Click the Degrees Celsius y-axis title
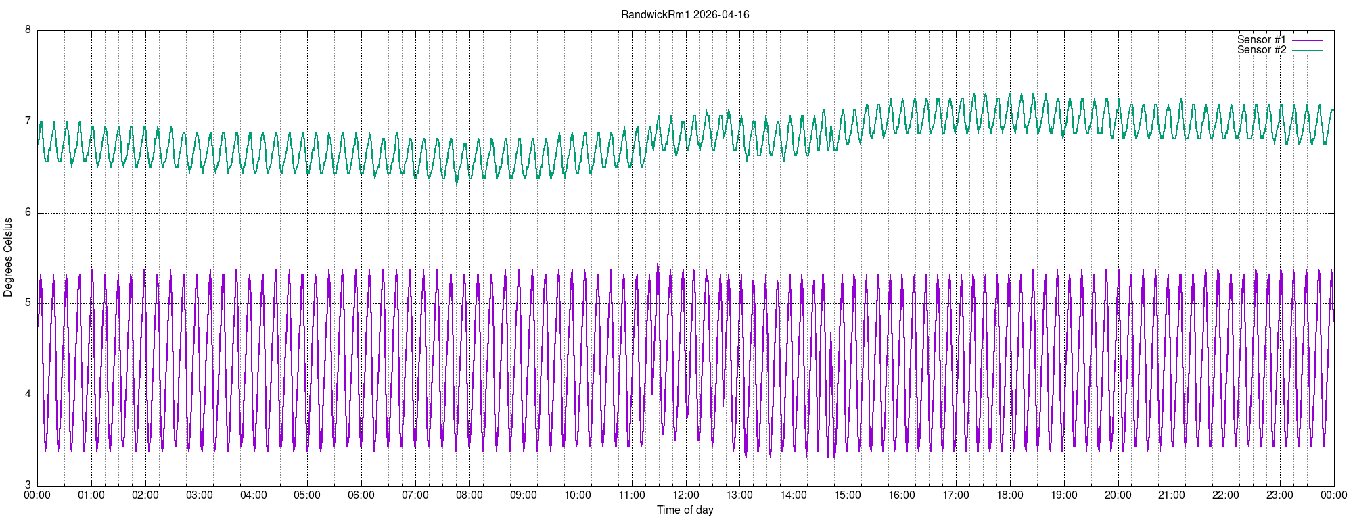 (8, 257)
